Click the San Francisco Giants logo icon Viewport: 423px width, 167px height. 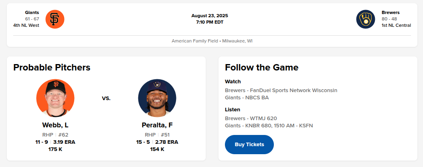click(55, 19)
